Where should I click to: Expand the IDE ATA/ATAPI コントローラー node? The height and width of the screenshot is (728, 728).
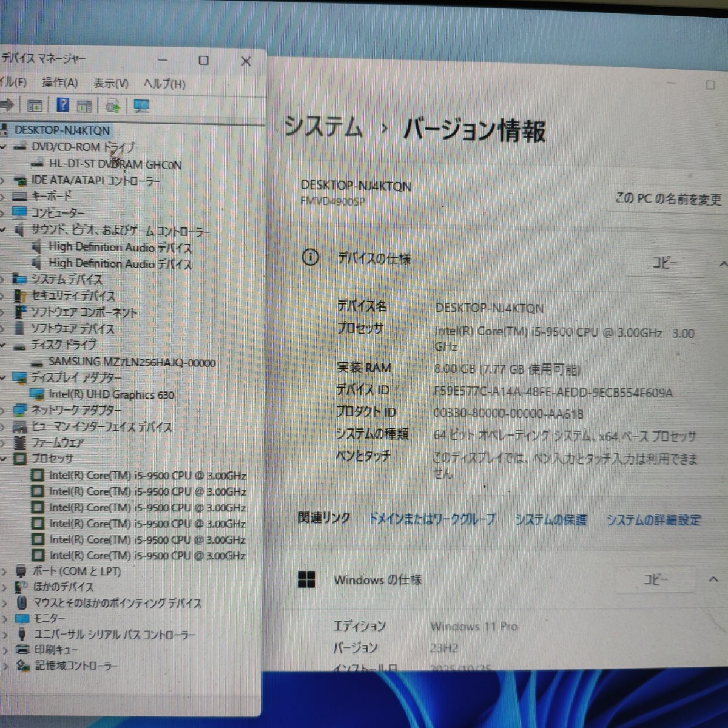(x=4, y=180)
